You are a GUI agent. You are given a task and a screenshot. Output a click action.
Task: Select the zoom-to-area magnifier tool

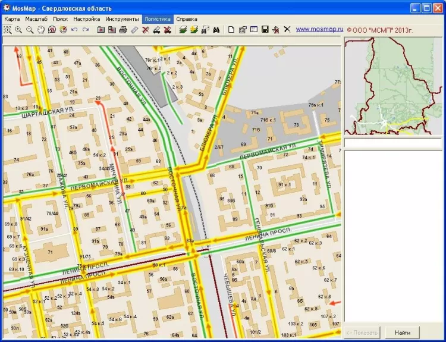(7, 30)
